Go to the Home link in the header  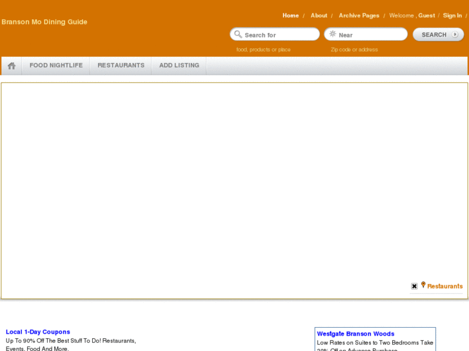[x=291, y=15]
